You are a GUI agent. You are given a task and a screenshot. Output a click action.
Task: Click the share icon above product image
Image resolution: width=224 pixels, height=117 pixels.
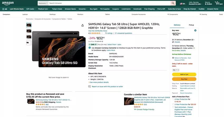82,25
